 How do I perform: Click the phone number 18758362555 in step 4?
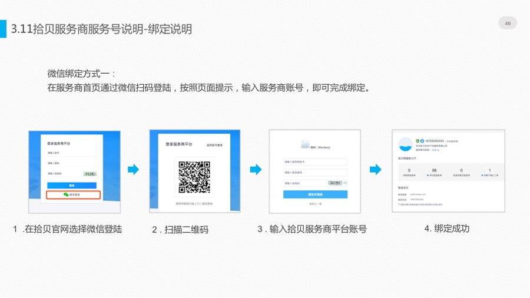click(x=435, y=141)
